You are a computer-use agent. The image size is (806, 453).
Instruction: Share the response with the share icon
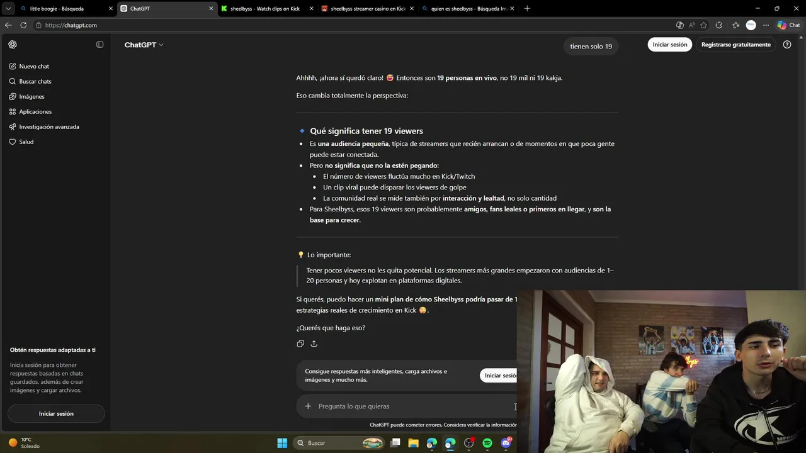point(314,344)
